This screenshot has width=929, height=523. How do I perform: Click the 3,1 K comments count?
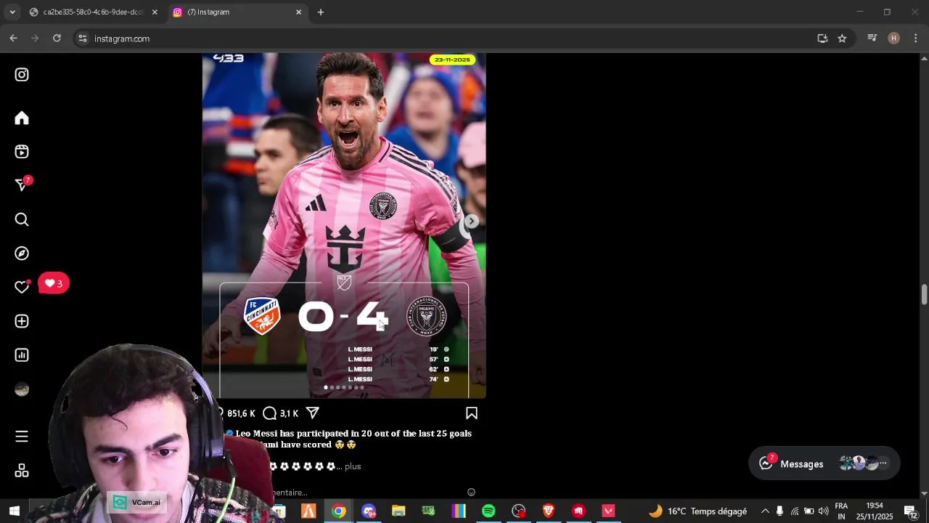(x=289, y=413)
